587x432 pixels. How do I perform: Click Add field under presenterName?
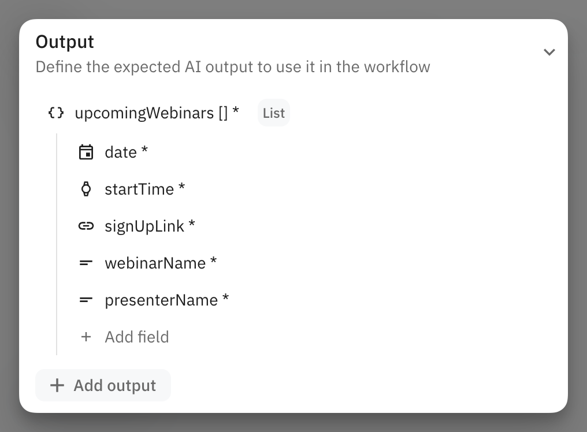pyautogui.click(x=137, y=337)
